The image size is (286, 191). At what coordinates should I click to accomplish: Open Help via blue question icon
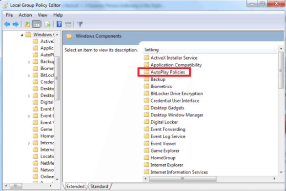click(59, 24)
